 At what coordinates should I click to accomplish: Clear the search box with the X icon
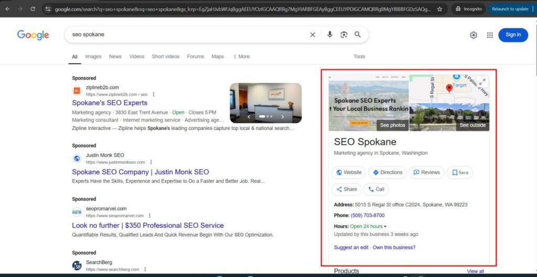tap(313, 35)
